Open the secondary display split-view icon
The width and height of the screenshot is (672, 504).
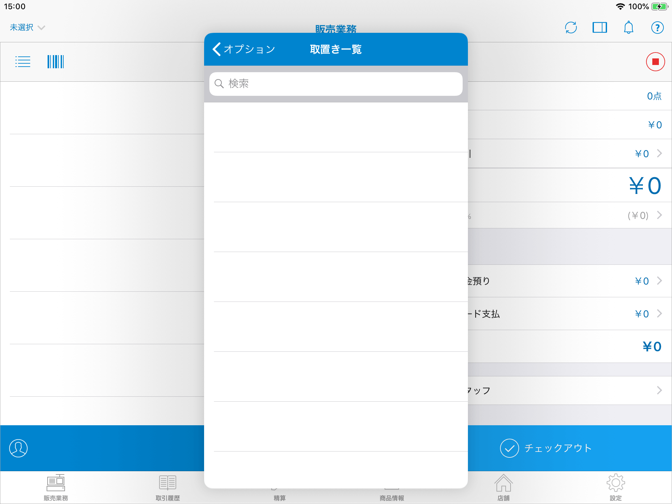pyautogui.click(x=600, y=28)
